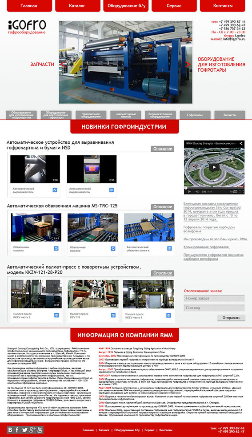Open Мы производим то что Вам нужно link
This screenshot has width=252, height=437.
point(215,239)
